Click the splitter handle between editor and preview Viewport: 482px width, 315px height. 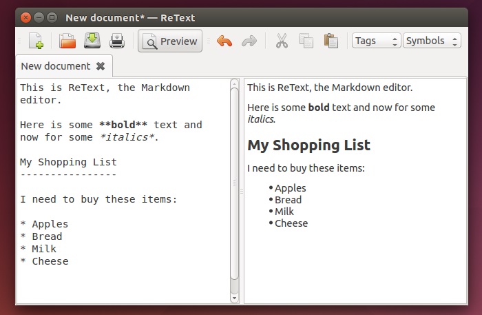pos(242,191)
